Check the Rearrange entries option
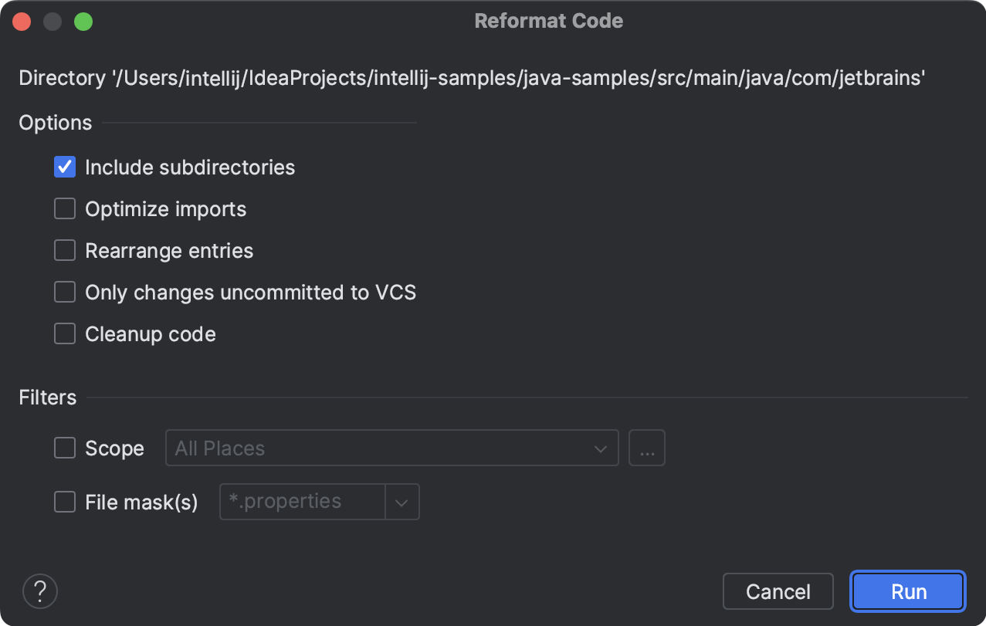Image resolution: width=986 pixels, height=626 pixels. (x=64, y=250)
